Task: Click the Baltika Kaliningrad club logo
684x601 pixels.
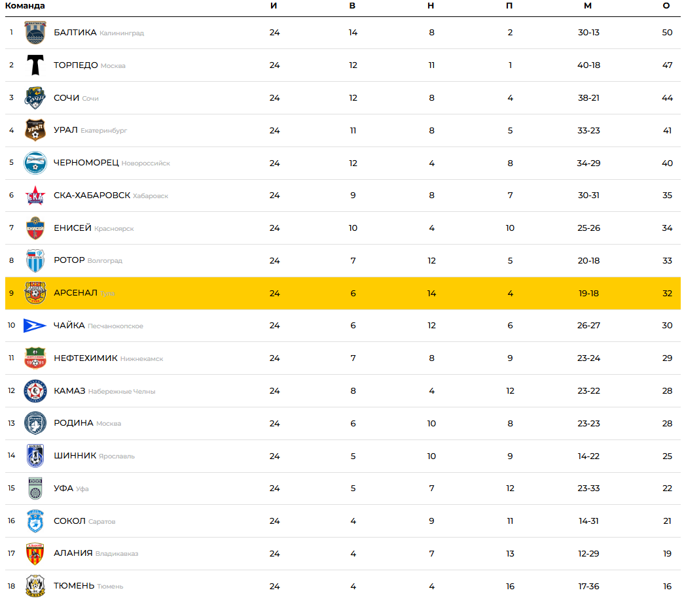Action: [x=35, y=33]
